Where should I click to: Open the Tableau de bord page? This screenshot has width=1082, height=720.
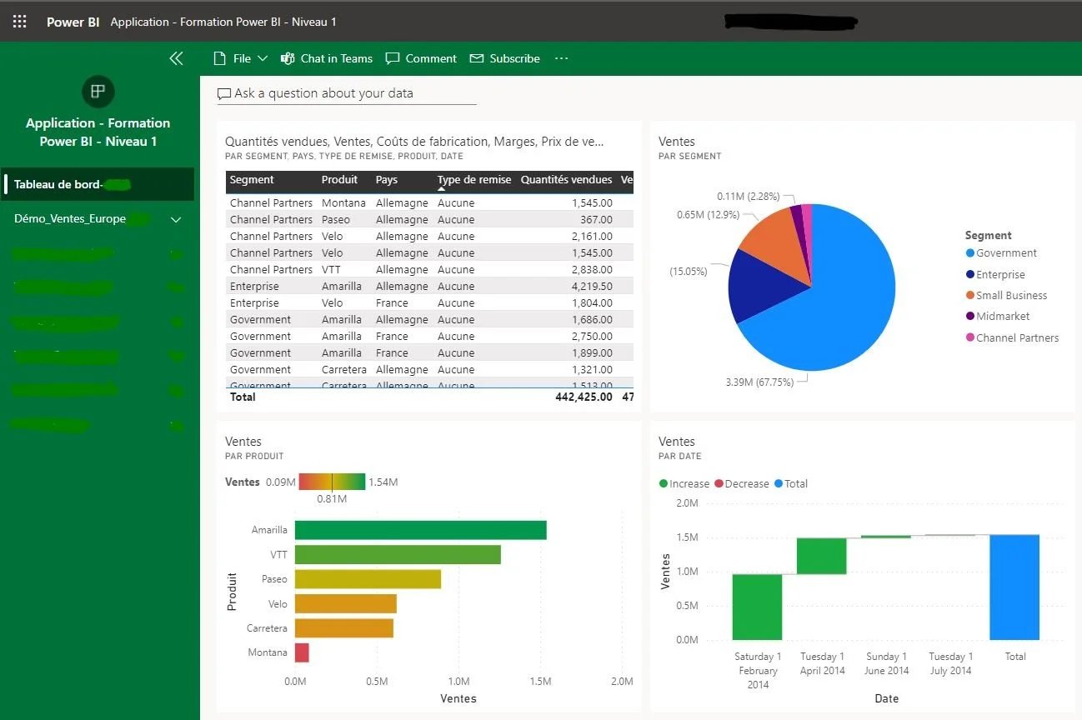coord(98,184)
